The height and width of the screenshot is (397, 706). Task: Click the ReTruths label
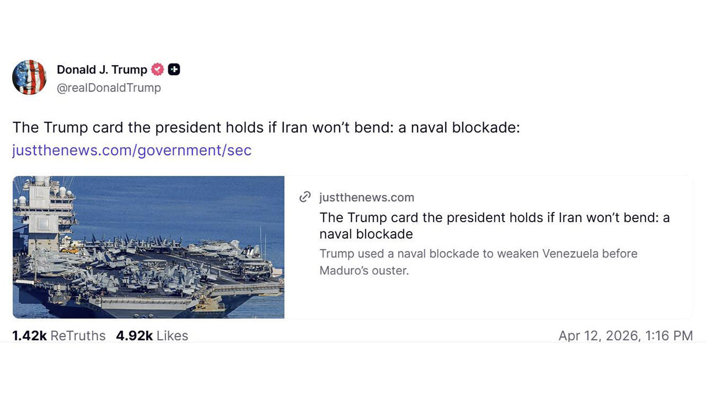78,336
